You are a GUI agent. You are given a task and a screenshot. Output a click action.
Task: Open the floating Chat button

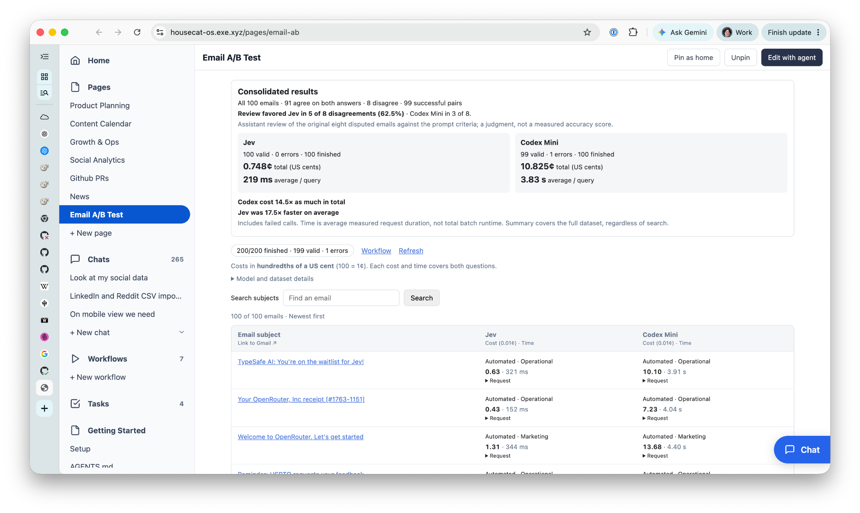tap(802, 450)
